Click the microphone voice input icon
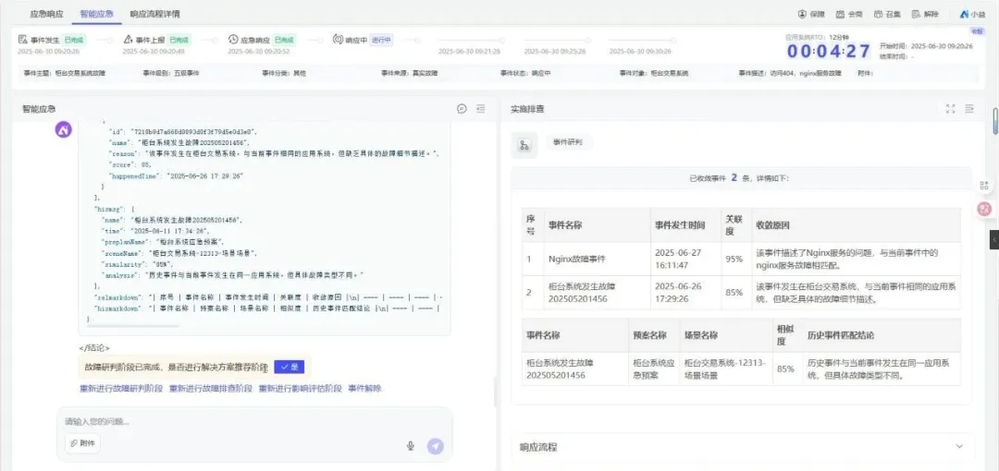999x471 pixels. pyautogui.click(x=410, y=446)
